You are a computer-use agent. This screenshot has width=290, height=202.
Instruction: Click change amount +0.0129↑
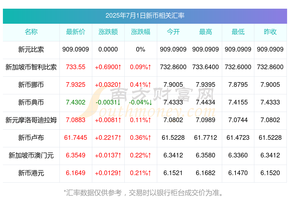(x=108, y=173)
